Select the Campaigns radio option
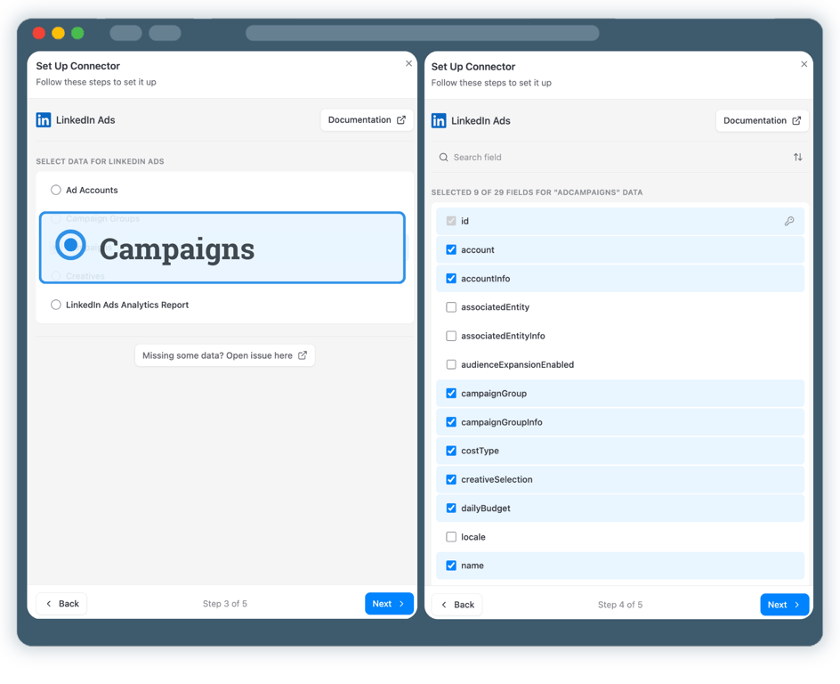Viewport: 840px width, 684px height. (70, 245)
